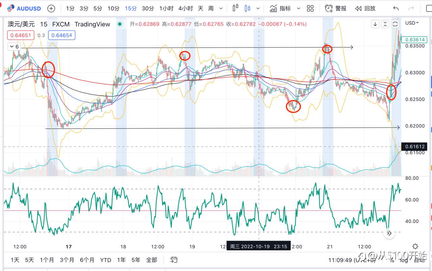Set date range to 5天
The width and height of the screenshot is (432, 271).
[29, 260]
